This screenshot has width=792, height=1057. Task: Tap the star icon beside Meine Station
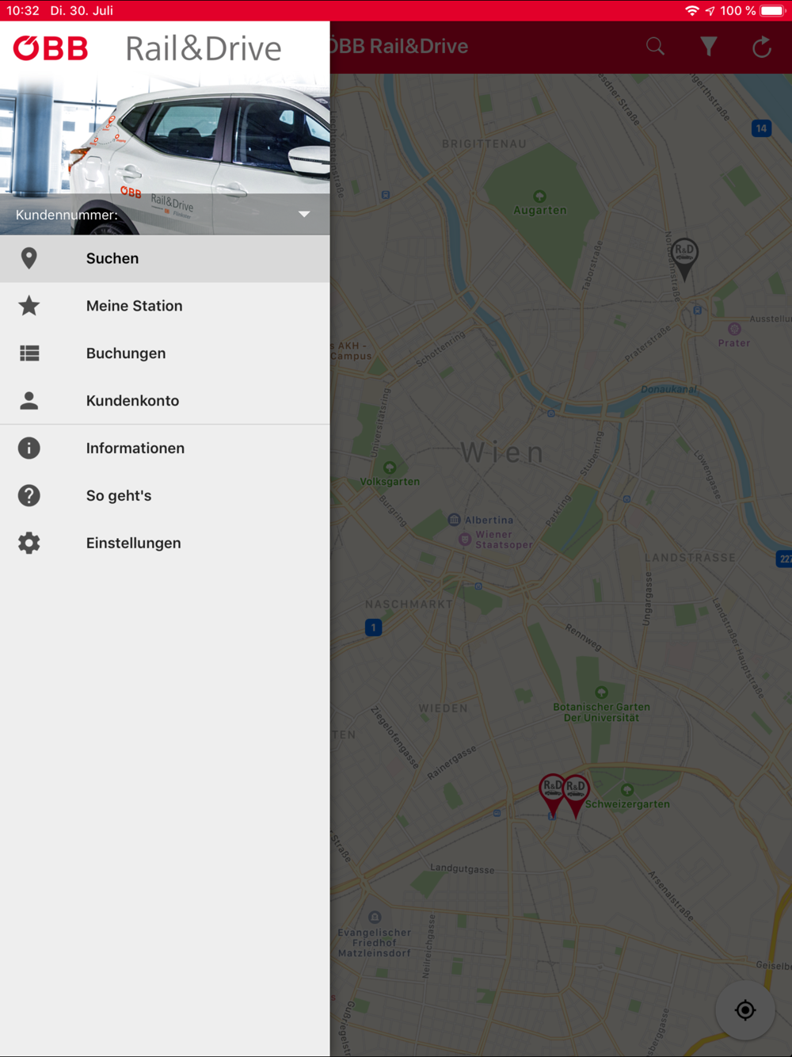click(29, 305)
